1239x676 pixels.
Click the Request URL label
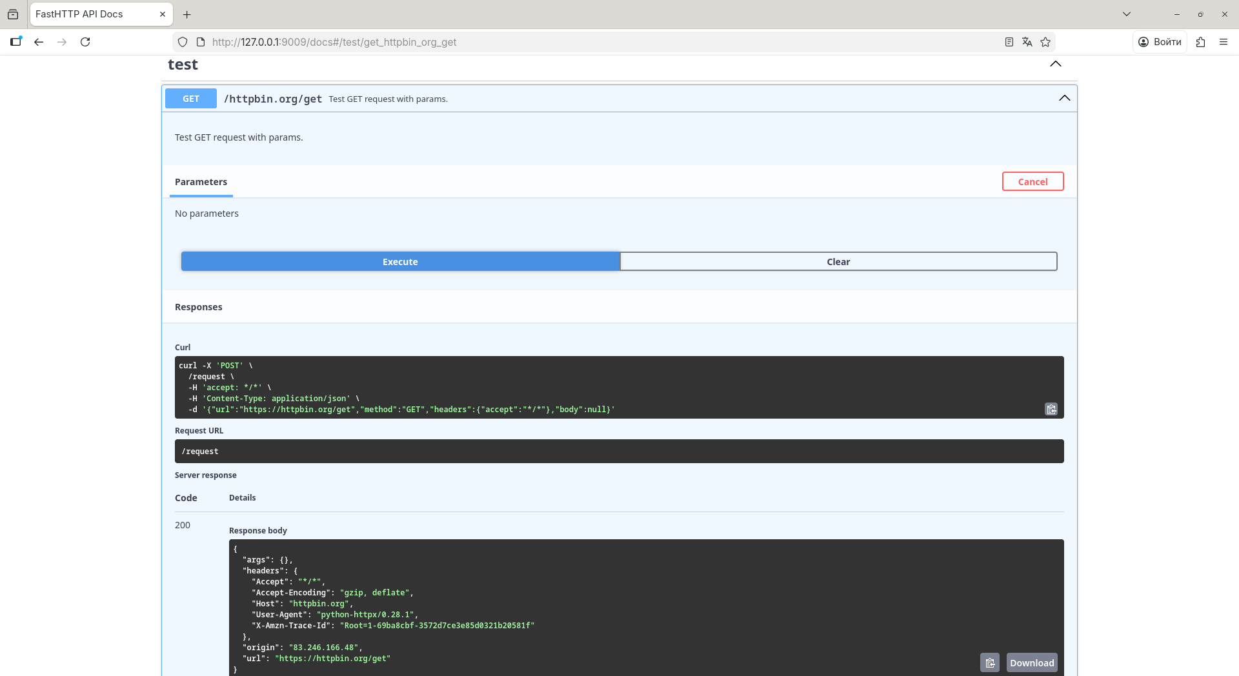(x=199, y=430)
